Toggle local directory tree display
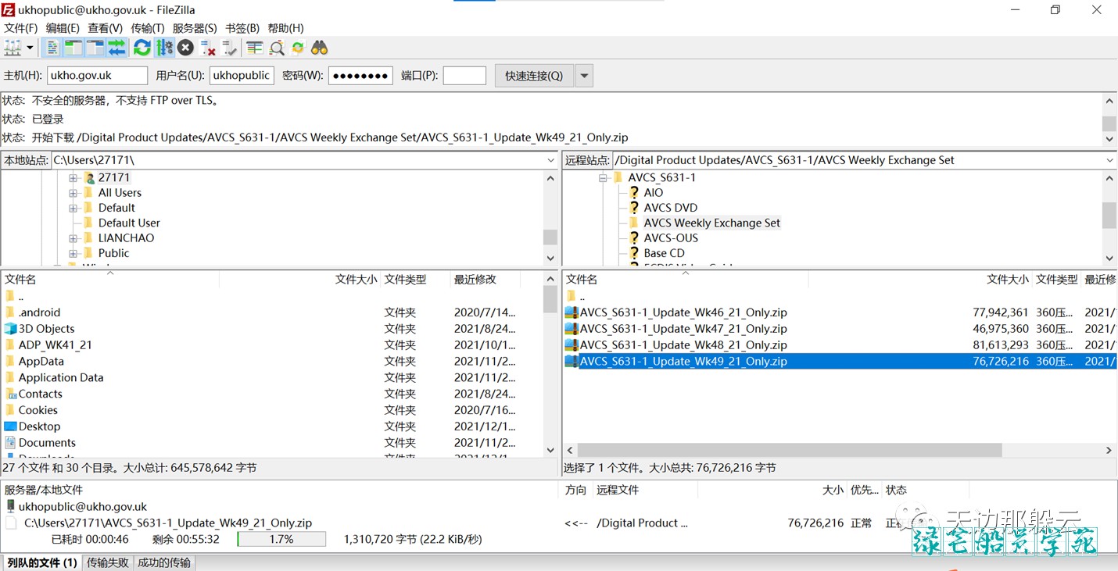 [73, 48]
